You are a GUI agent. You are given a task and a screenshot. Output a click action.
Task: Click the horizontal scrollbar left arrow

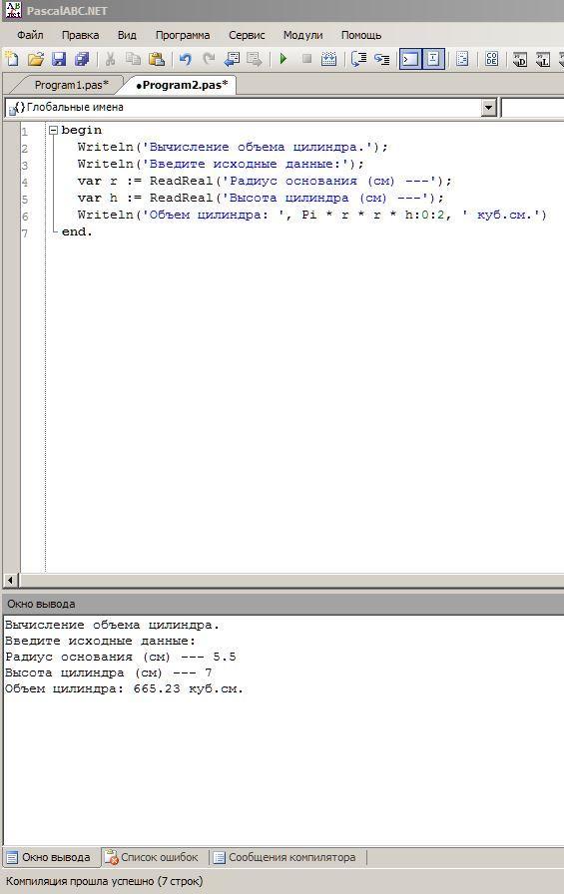(x=10, y=581)
